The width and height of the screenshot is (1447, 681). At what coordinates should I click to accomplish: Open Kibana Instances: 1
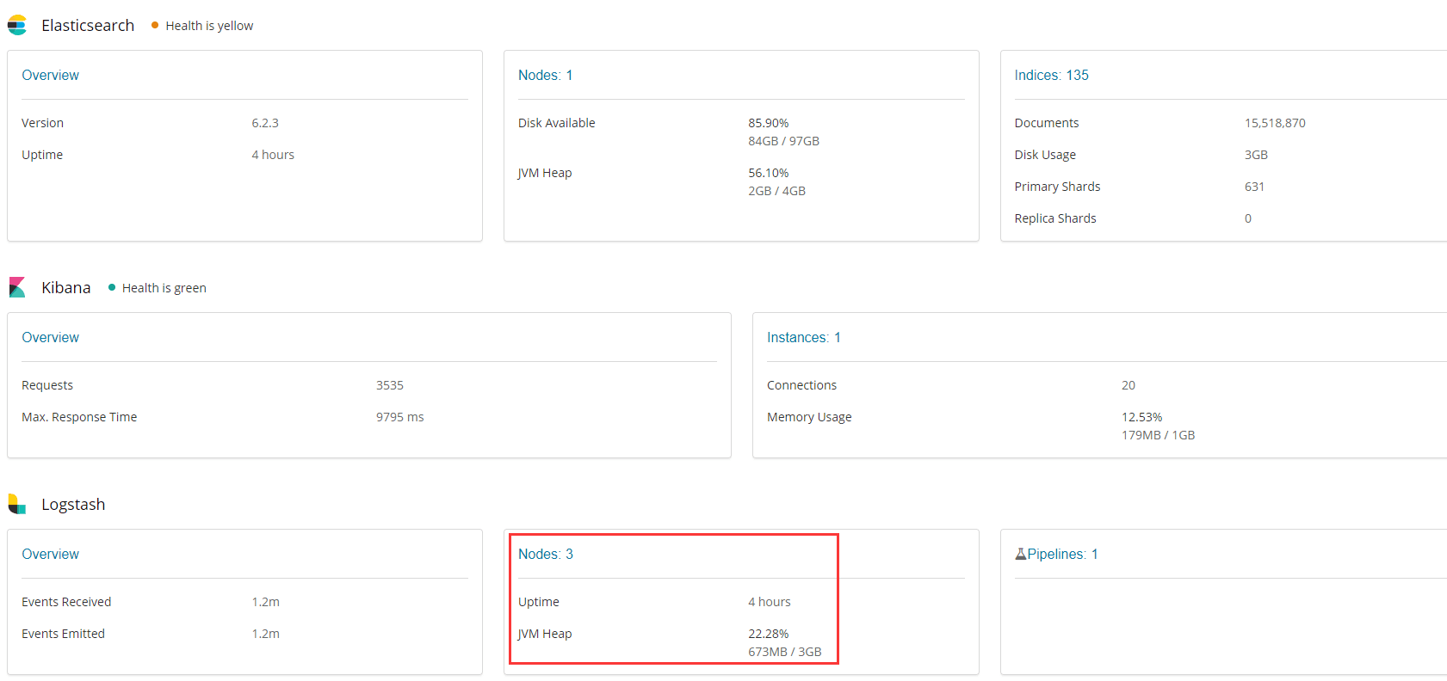(804, 337)
